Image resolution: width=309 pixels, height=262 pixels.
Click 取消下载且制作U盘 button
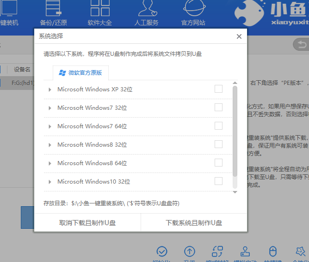[87, 223]
